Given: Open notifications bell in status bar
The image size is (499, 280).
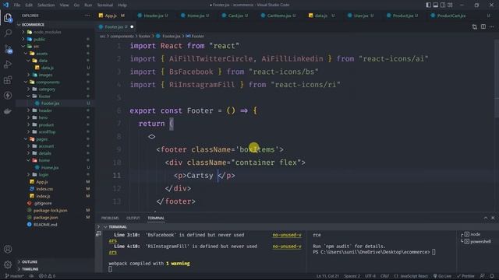Looking at the screenshot, I should 492,276.
